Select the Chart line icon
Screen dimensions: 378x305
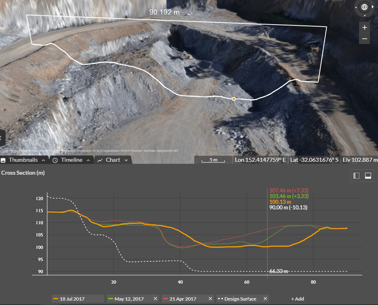pyautogui.click(x=101, y=160)
